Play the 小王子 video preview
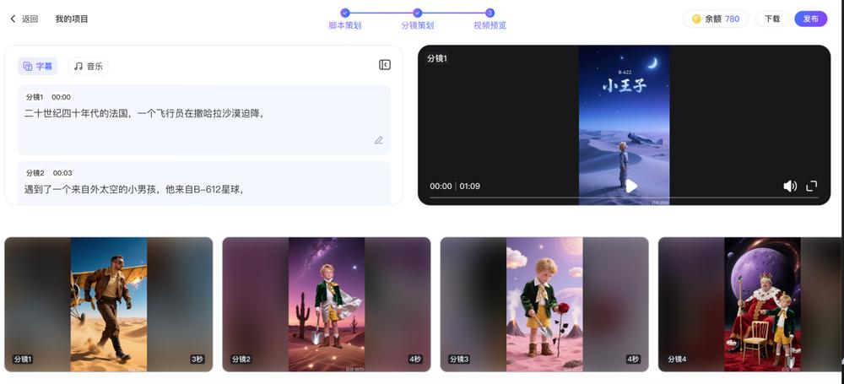 coord(630,187)
